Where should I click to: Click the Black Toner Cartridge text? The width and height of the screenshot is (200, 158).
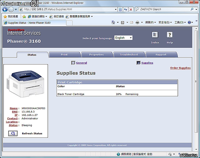(71, 94)
